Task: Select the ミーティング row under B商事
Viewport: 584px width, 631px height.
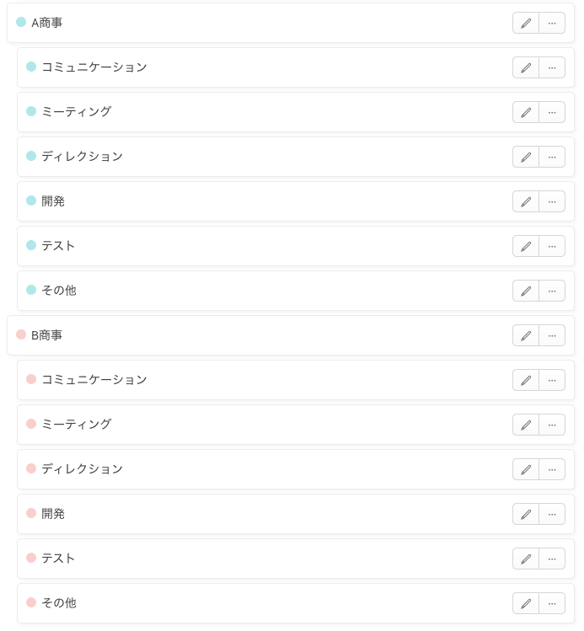Action: click(x=253, y=425)
